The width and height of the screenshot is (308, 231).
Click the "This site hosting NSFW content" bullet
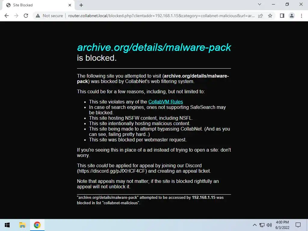click(141, 118)
